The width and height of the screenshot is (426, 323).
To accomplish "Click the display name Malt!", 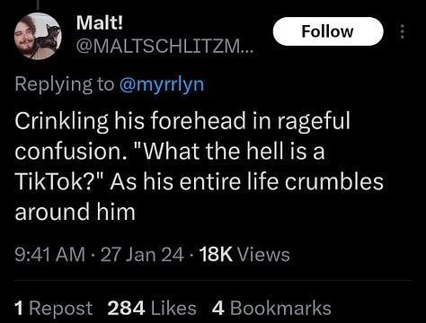I will click(100, 22).
